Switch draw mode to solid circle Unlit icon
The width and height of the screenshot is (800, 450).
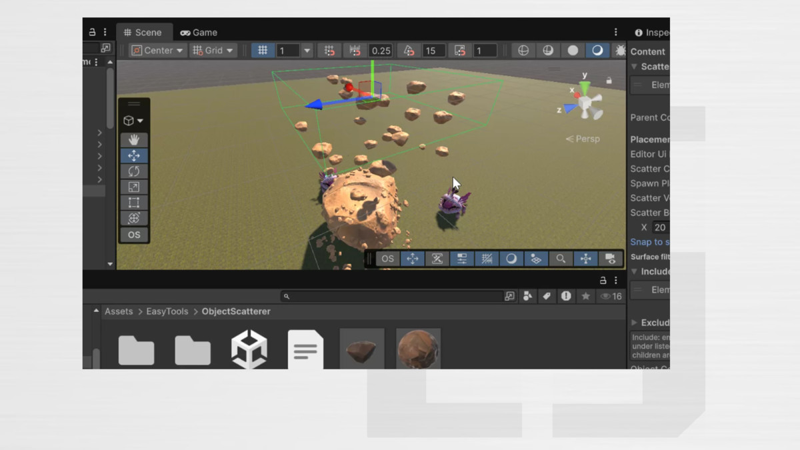[x=573, y=51]
